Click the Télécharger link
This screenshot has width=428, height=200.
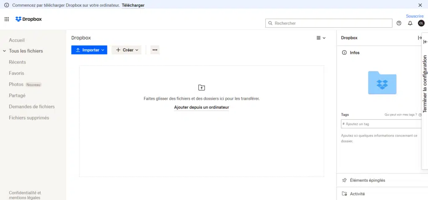pyautogui.click(x=133, y=5)
